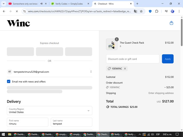Close the Somewhere only we know tab
Screen dimensions: 183x137
coord(46,4)
